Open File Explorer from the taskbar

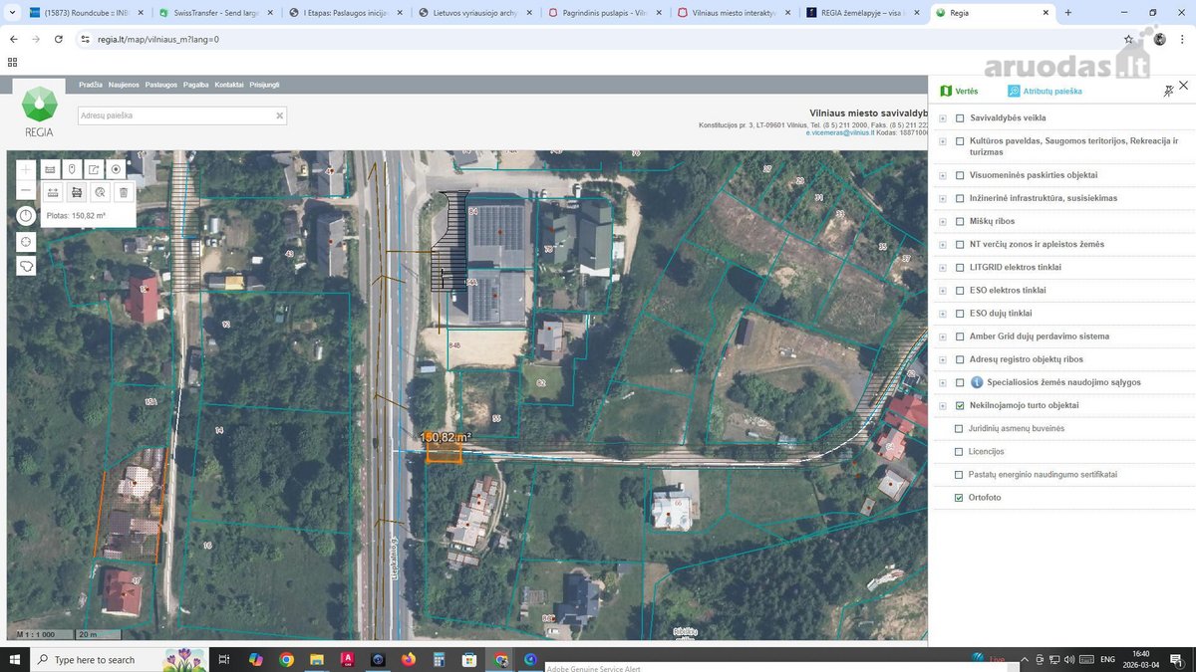[317, 659]
